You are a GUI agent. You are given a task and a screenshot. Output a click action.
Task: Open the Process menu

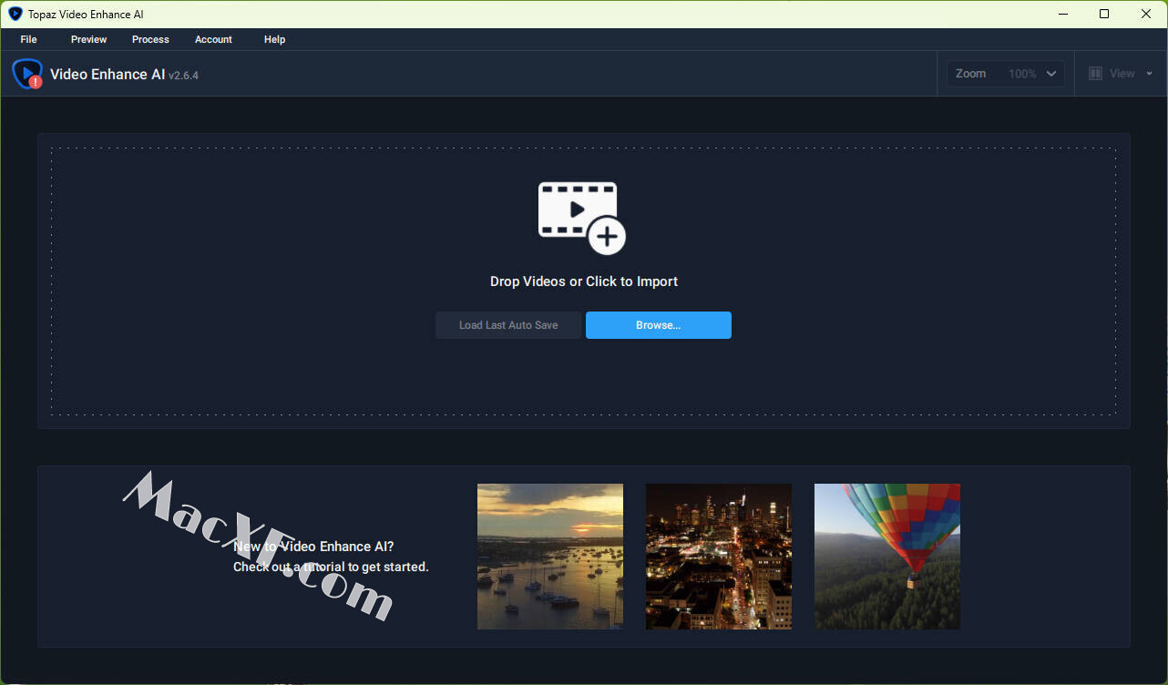(150, 39)
